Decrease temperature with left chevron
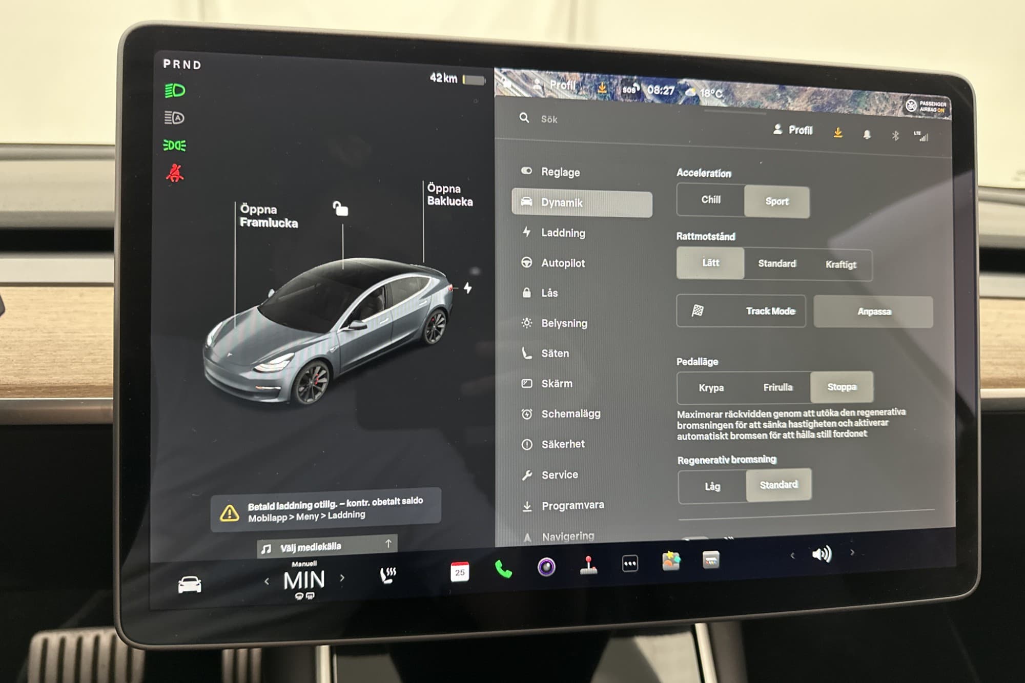The height and width of the screenshot is (683, 1025). [266, 582]
